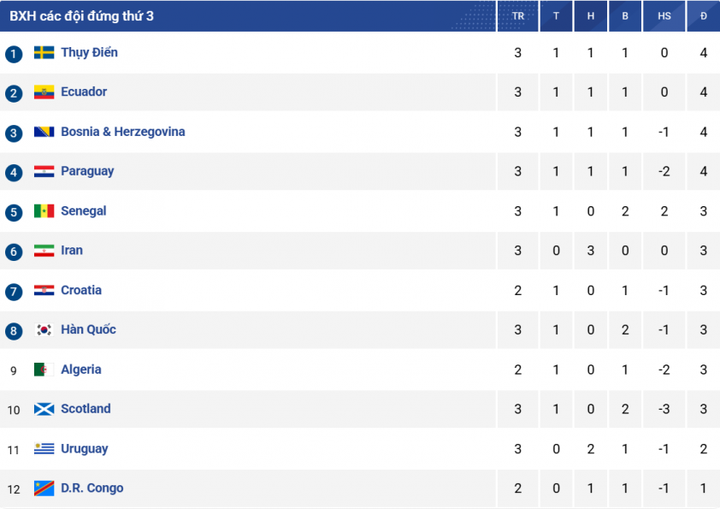The height and width of the screenshot is (509, 720).
Task: Click the Iran flag icon
Action: tap(44, 251)
